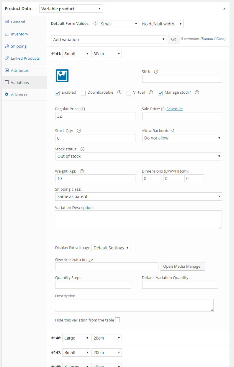Click the Shipping truck icon

tap(7, 46)
